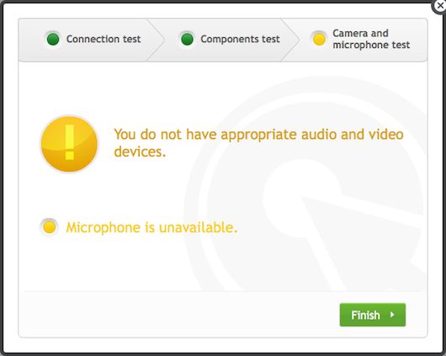Click the "microphone test" second line of label
Viewport: 446px width, 356px height.
click(x=371, y=45)
